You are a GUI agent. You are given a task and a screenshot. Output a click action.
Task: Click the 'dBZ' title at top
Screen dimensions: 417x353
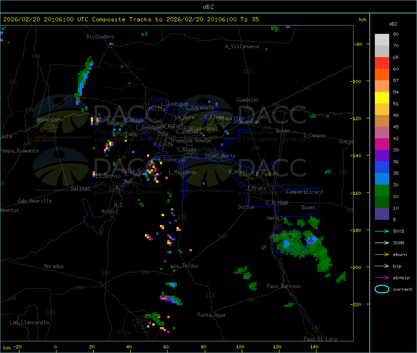coord(208,7)
